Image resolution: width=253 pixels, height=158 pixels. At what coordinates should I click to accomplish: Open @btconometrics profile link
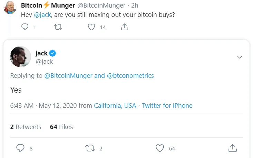pyautogui.click(x=130, y=76)
